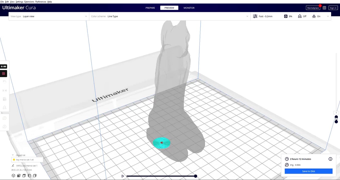Switch to front view cube icon
The height and width of the screenshot is (180, 340).
19,176
